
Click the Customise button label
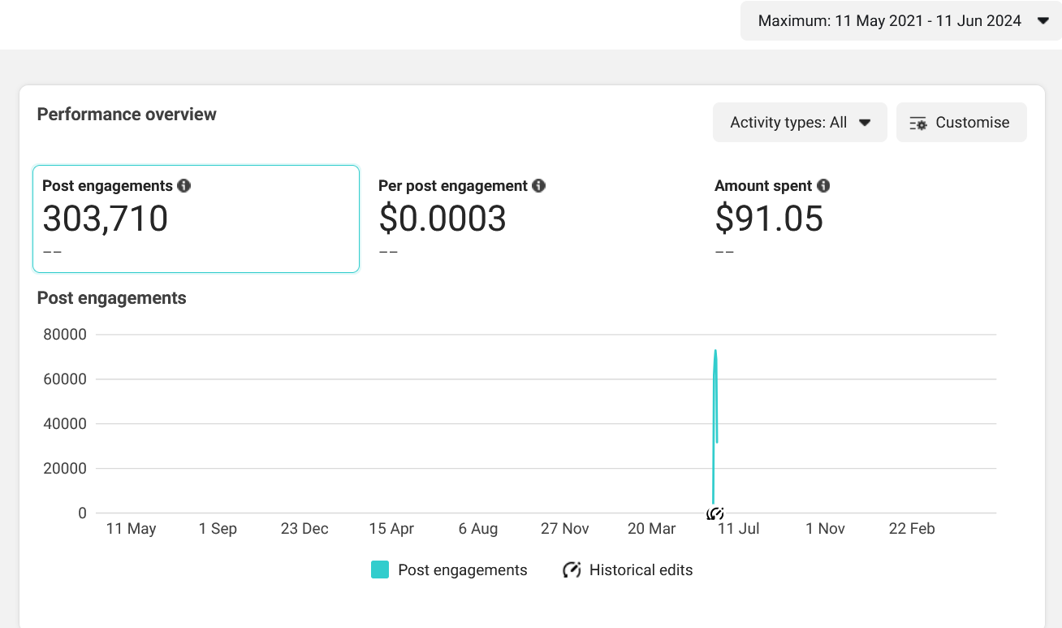pos(972,123)
